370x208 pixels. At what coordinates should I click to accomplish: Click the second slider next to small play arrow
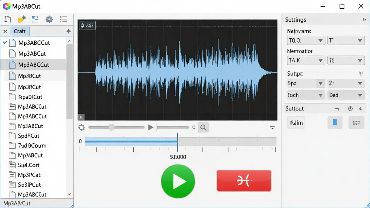[173, 127]
